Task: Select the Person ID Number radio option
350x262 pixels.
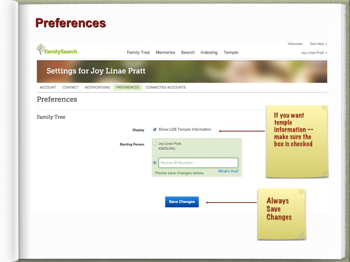Action: pyautogui.click(x=155, y=163)
